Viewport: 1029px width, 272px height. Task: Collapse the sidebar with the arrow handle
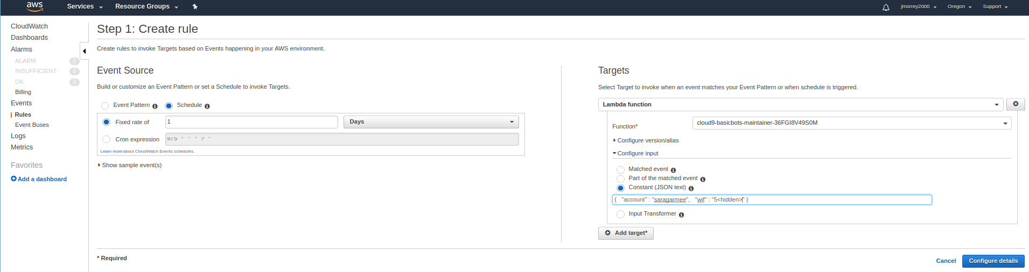pos(84,51)
